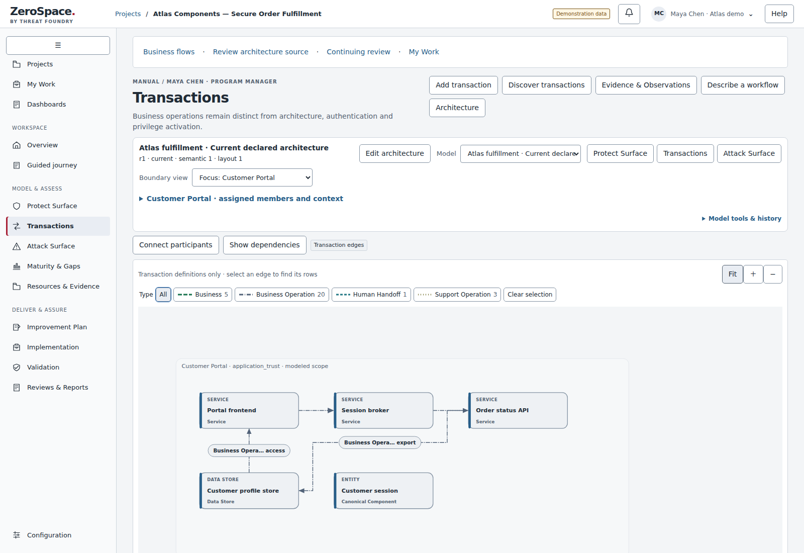
Task: Click the Projects folder icon in sidebar
Action: tap(17, 64)
